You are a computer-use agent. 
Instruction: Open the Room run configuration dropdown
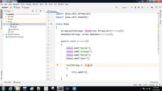pos(124,7)
